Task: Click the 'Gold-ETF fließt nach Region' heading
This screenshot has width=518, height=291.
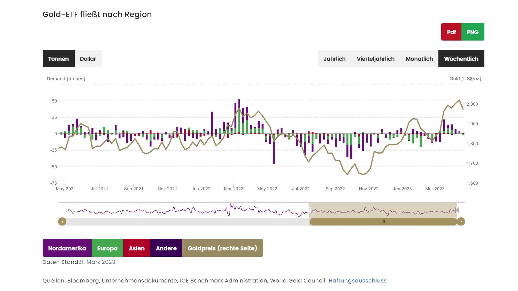Action: (97, 14)
